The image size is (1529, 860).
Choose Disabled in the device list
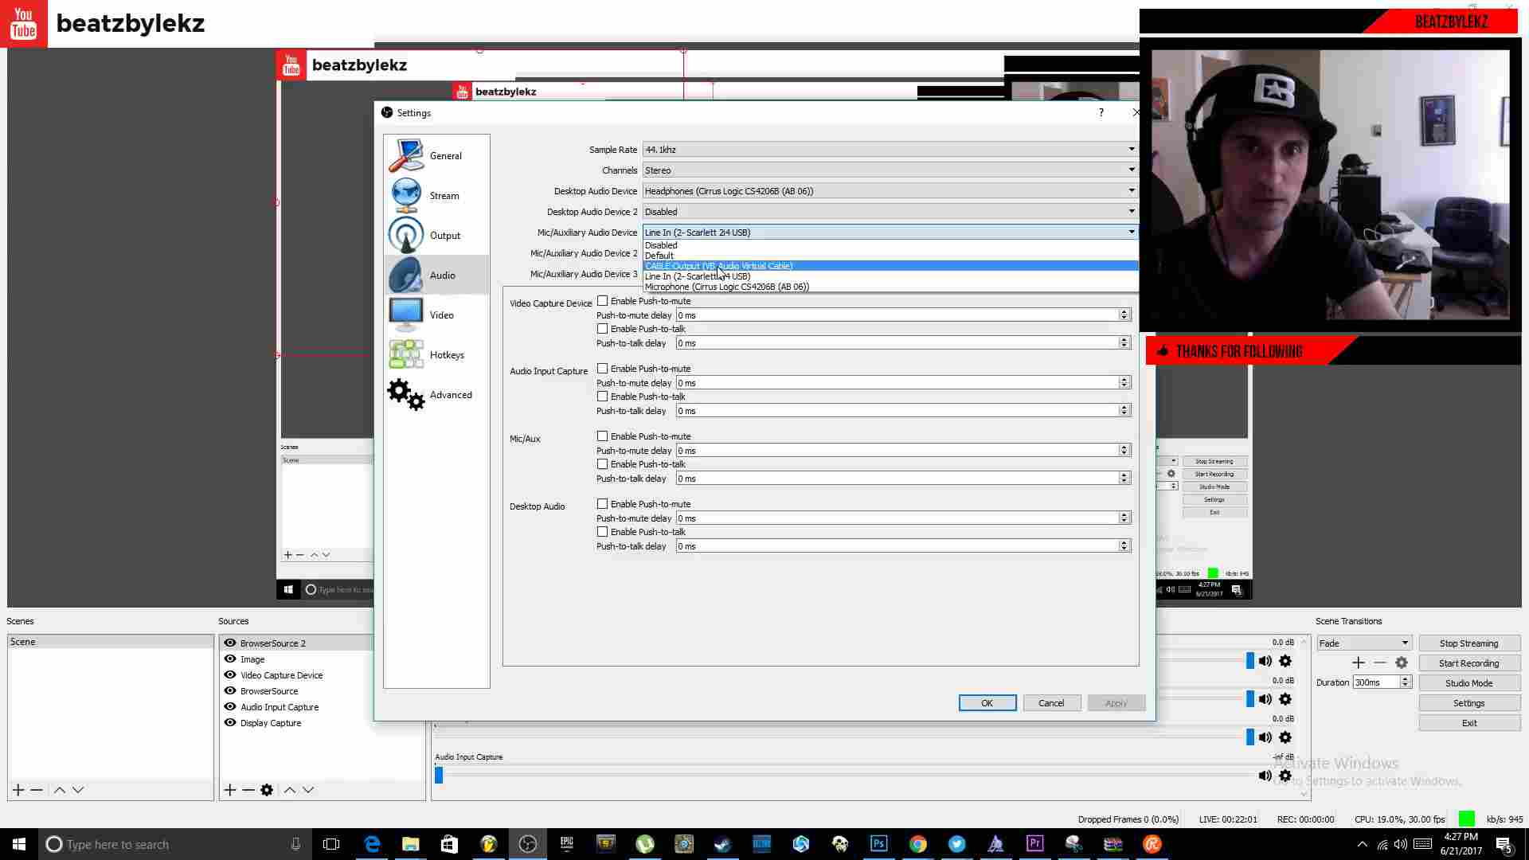(x=890, y=245)
